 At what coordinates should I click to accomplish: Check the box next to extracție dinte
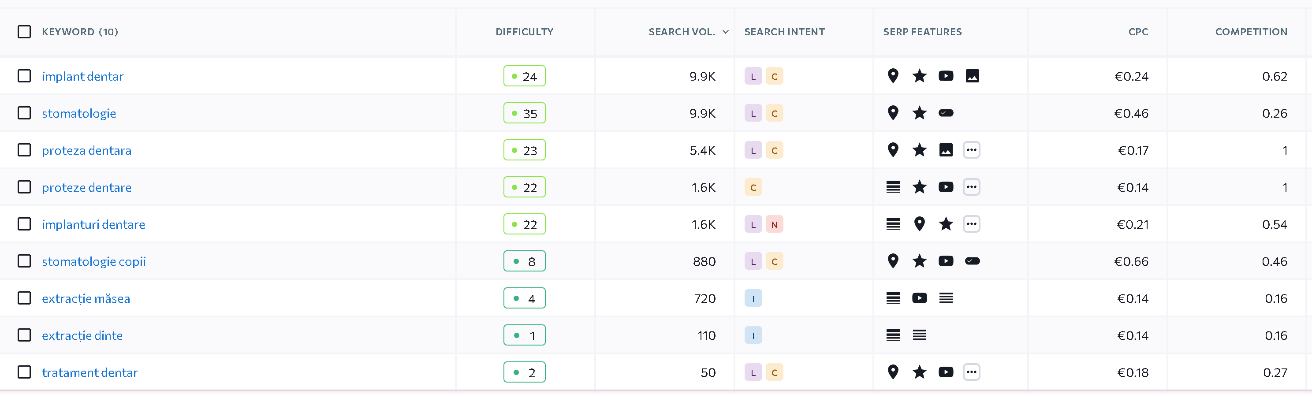[x=24, y=335]
